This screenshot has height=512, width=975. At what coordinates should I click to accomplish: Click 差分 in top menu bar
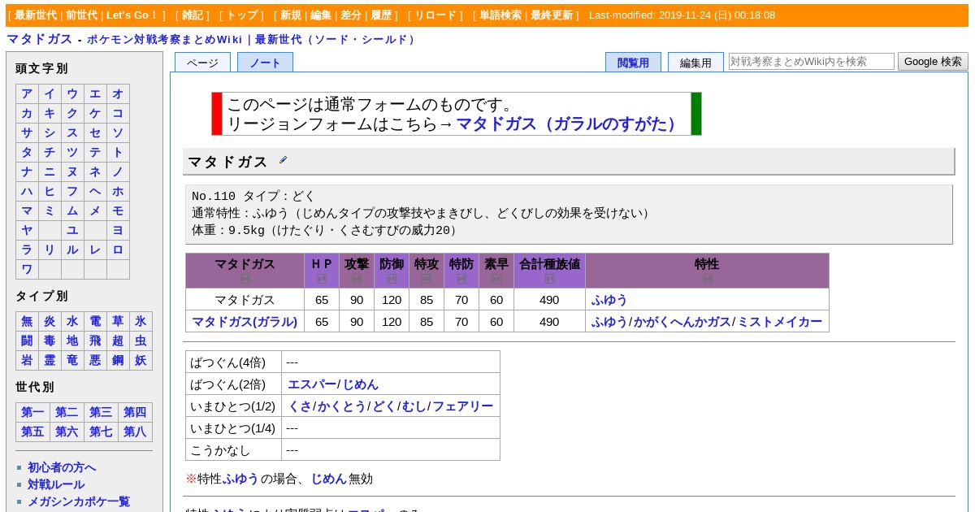click(351, 15)
